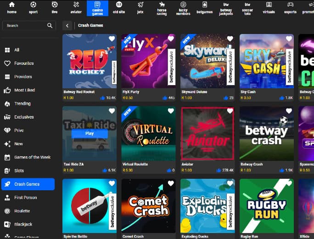Favourite Exploding Ducks with heart

[230, 183]
